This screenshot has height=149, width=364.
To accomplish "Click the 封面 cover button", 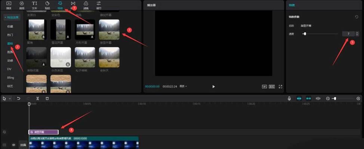I will (x=23, y=145).
